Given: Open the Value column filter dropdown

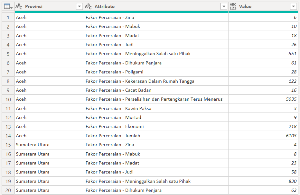Looking at the screenshot, I should coord(293,6).
